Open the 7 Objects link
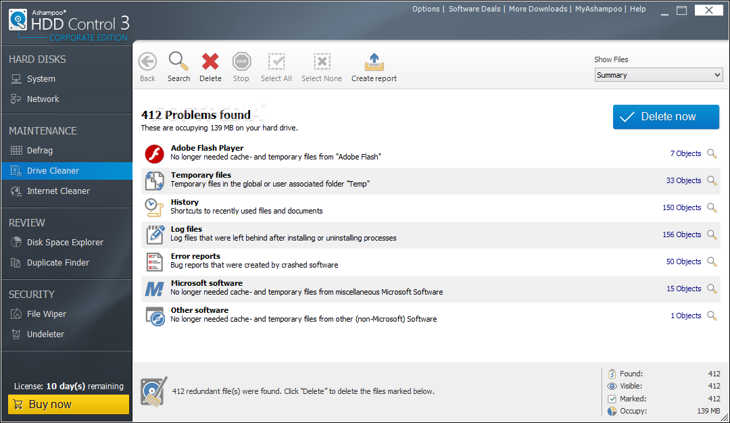This screenshot has height=423, width=730. tap(685, 153)
